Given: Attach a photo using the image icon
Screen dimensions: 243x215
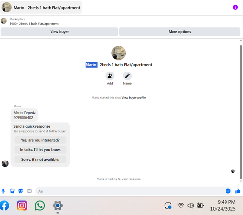Looking at the screenshot, I should tap(12, 191).
